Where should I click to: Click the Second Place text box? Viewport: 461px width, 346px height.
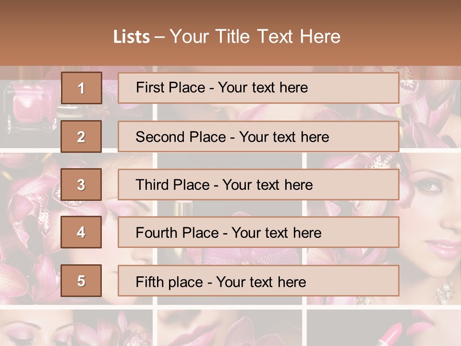click(x=258, y=136)
